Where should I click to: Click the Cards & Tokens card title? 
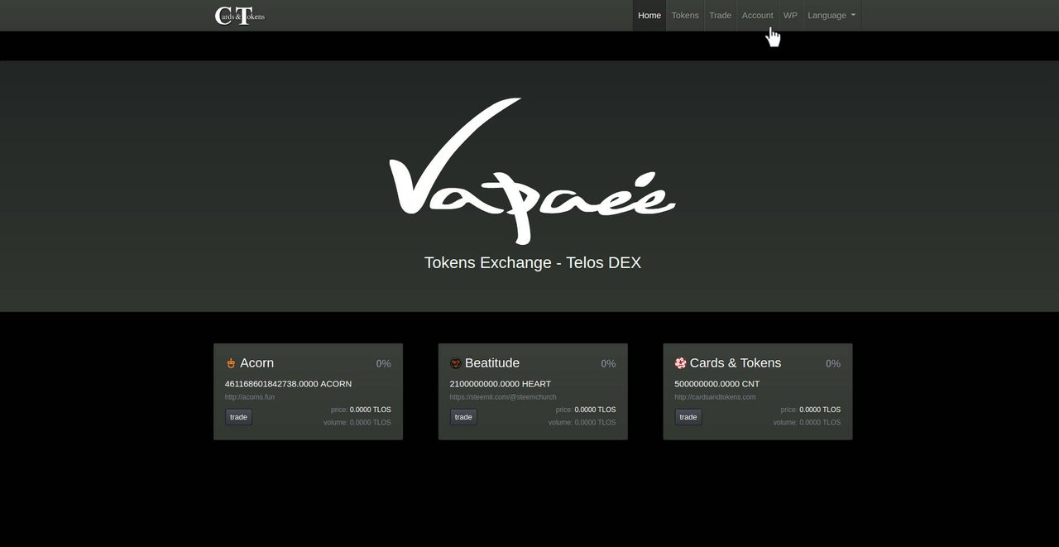(x=736, y=363)
